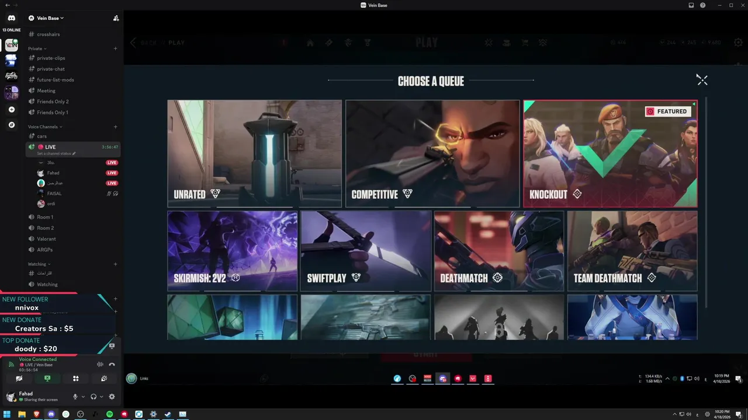Select the Team Deathmatch queue card
The image size is (748, 420).
pyautogui.click(x=632, y=251)
